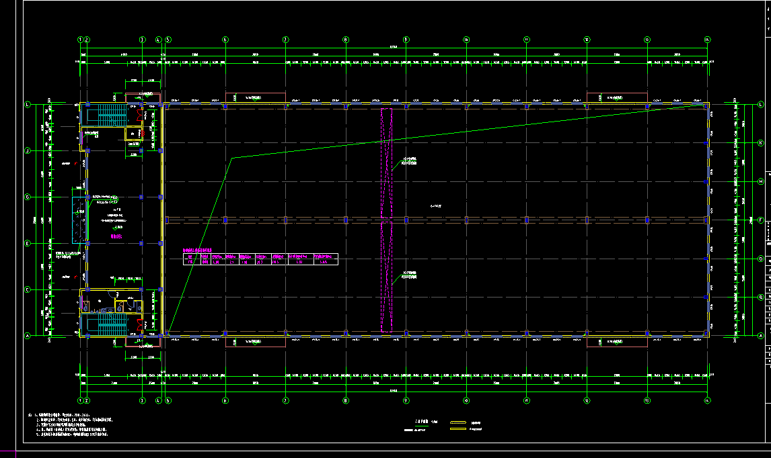
Task: Select grid bubble 14 at top right
Action: 707,40
